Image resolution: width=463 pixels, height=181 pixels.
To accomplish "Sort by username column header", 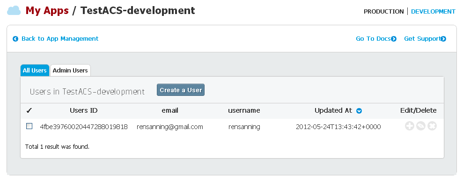I will [244, 110].
